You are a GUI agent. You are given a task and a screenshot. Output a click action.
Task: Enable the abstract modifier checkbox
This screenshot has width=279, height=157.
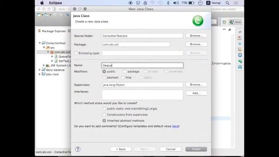click(104, 78)
